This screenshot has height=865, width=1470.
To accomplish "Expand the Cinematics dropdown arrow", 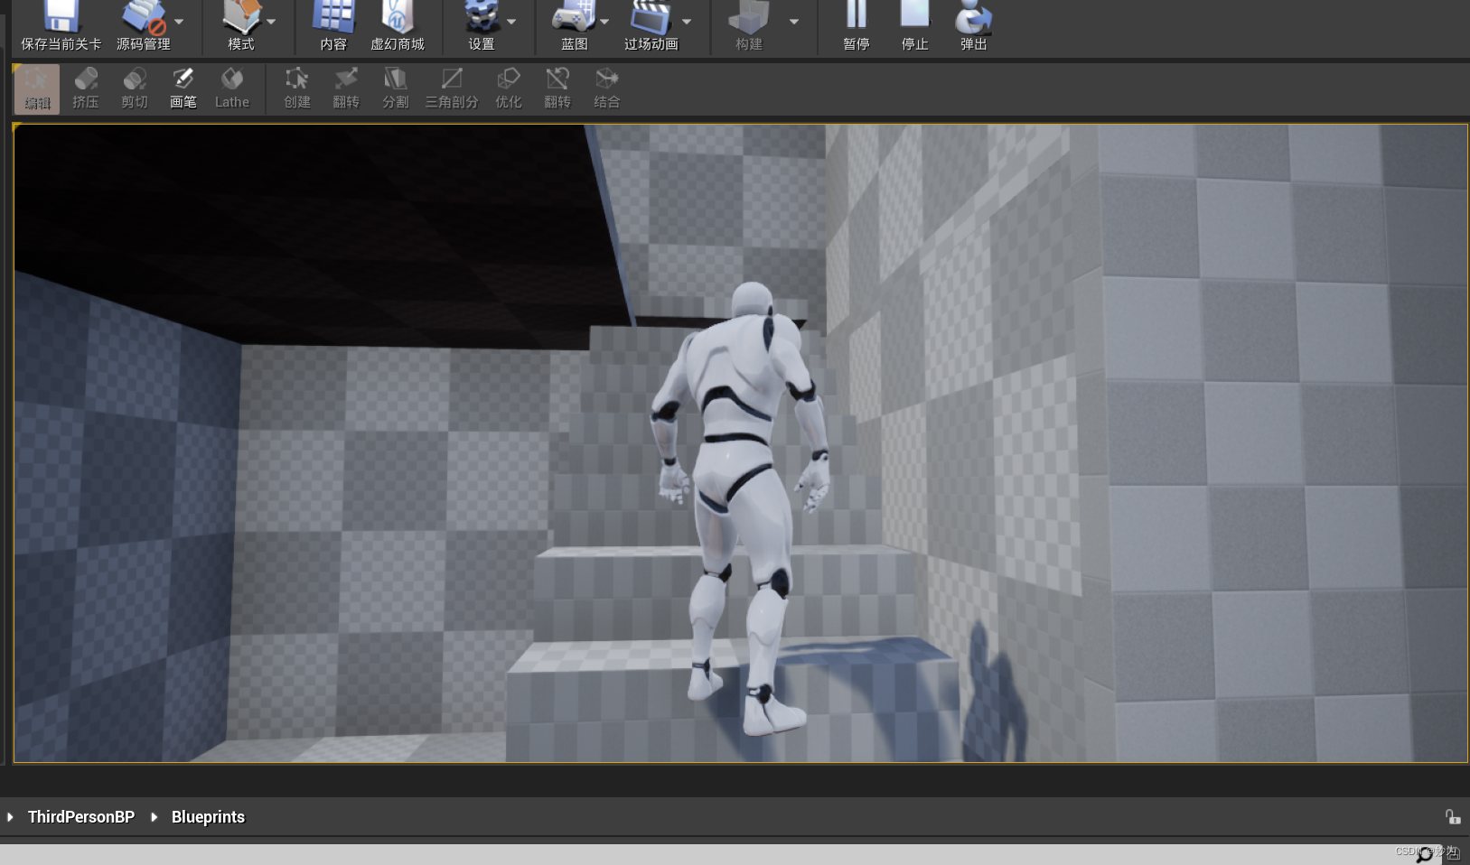I will pyautogui.click(x=687, y=21).
